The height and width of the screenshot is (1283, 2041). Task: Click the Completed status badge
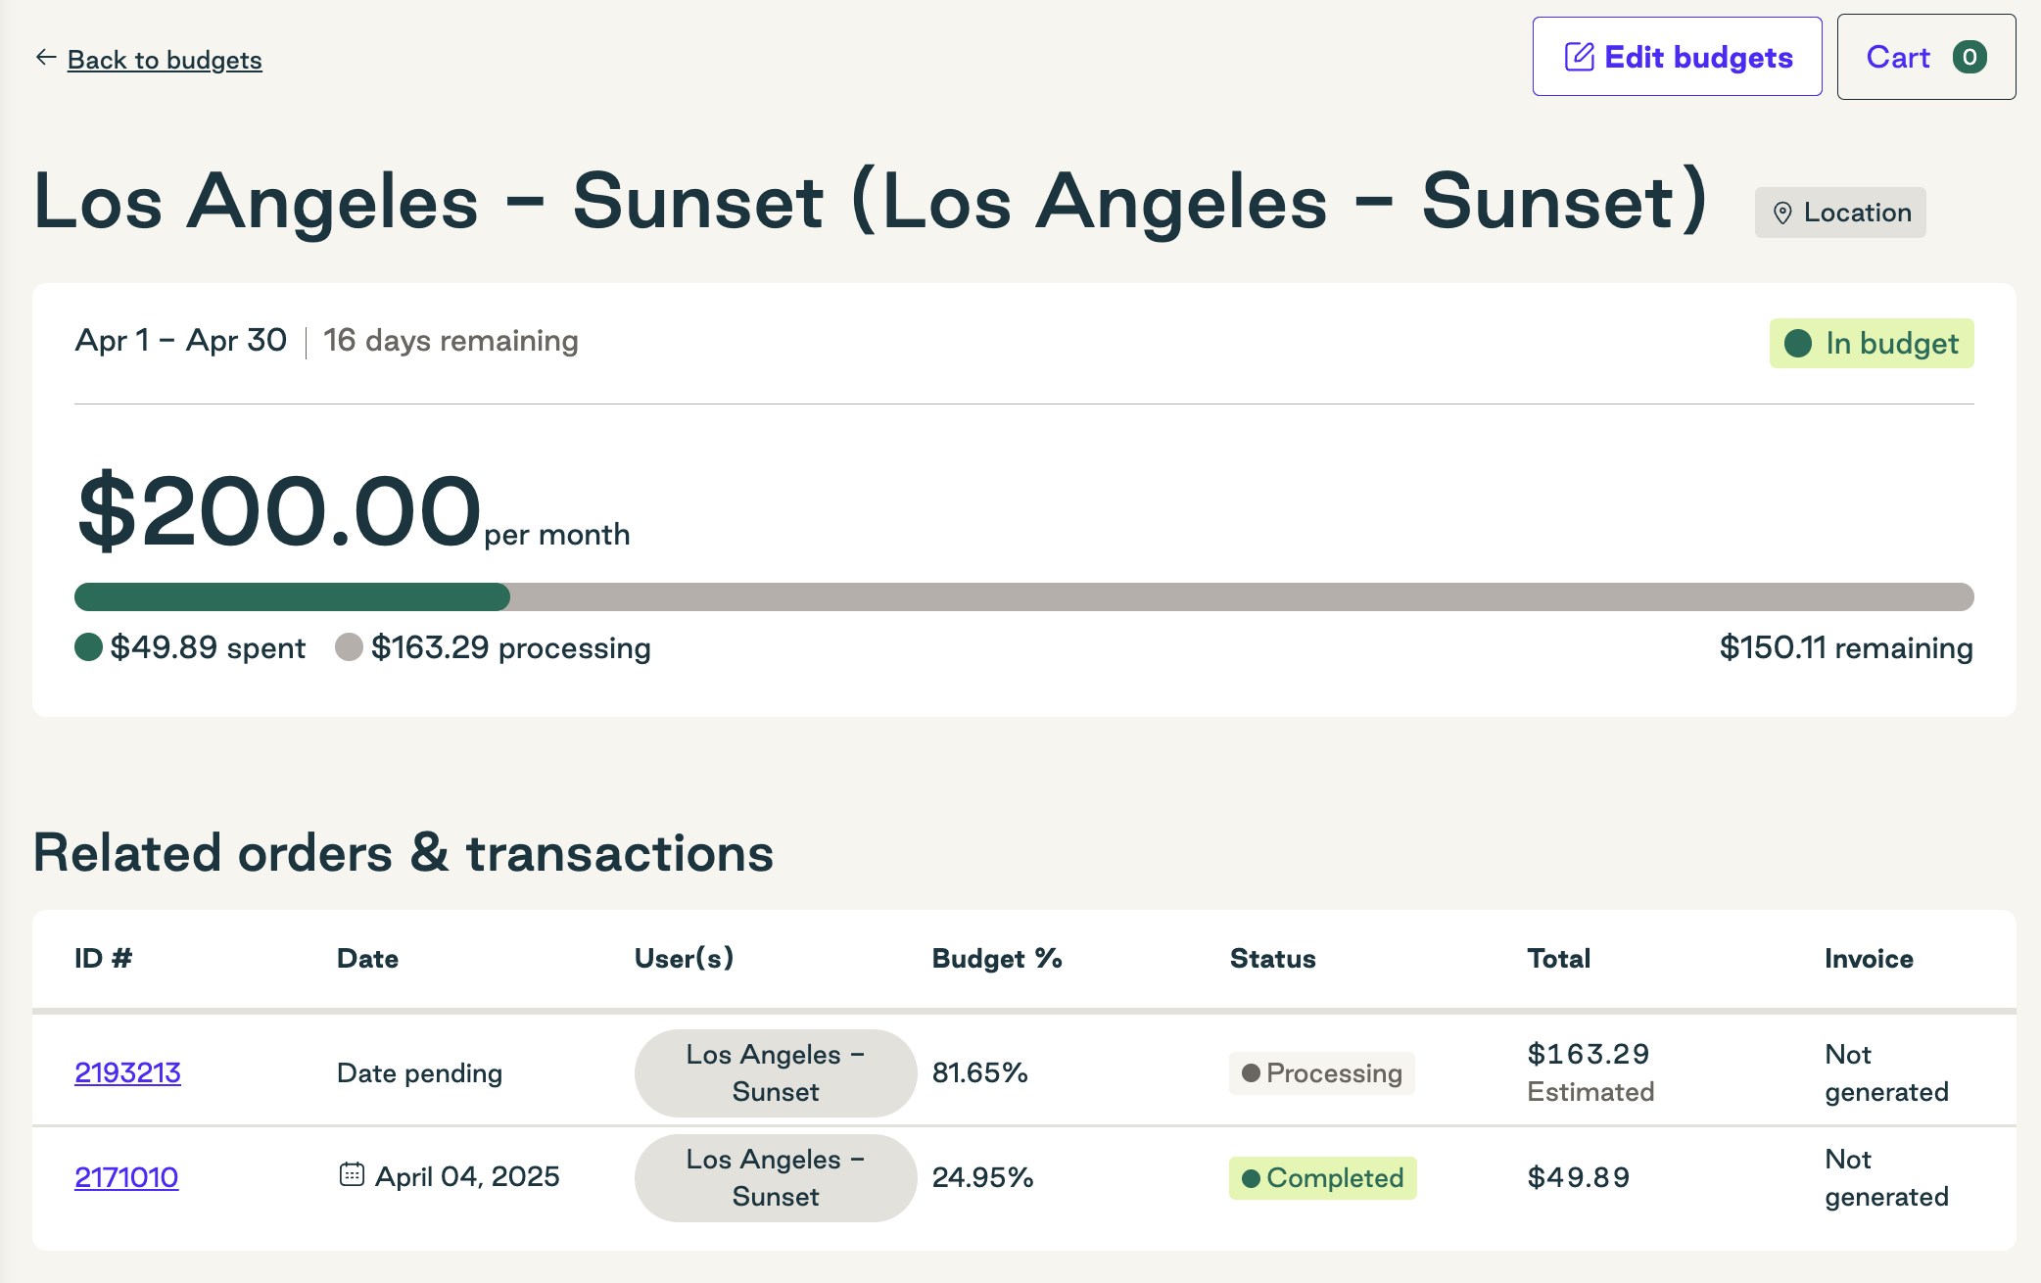tap(1322, 1178)
